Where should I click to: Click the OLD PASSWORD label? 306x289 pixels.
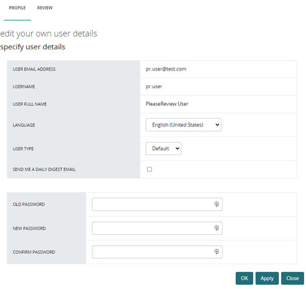coord(29,204)
